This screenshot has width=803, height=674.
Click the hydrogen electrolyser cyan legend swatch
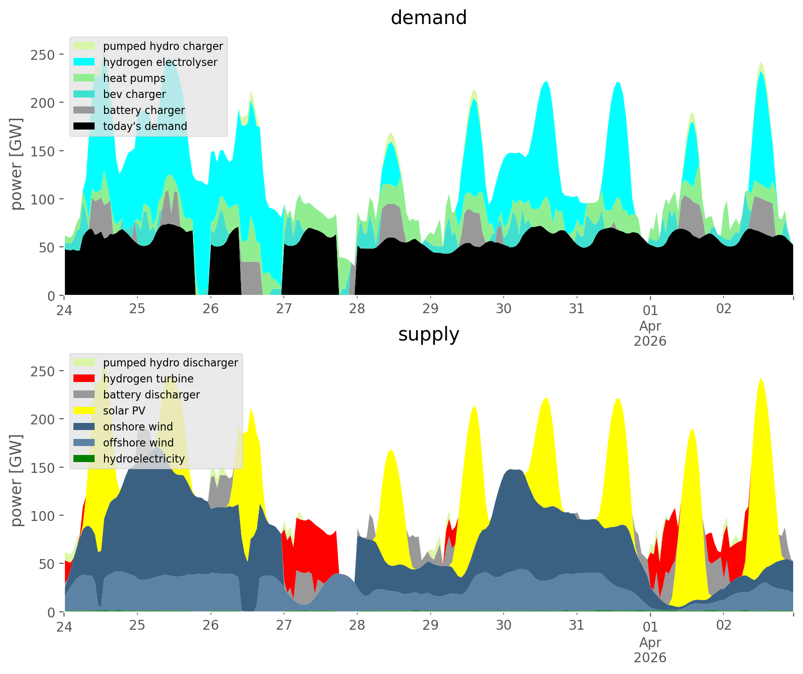(x=84, y=62)
